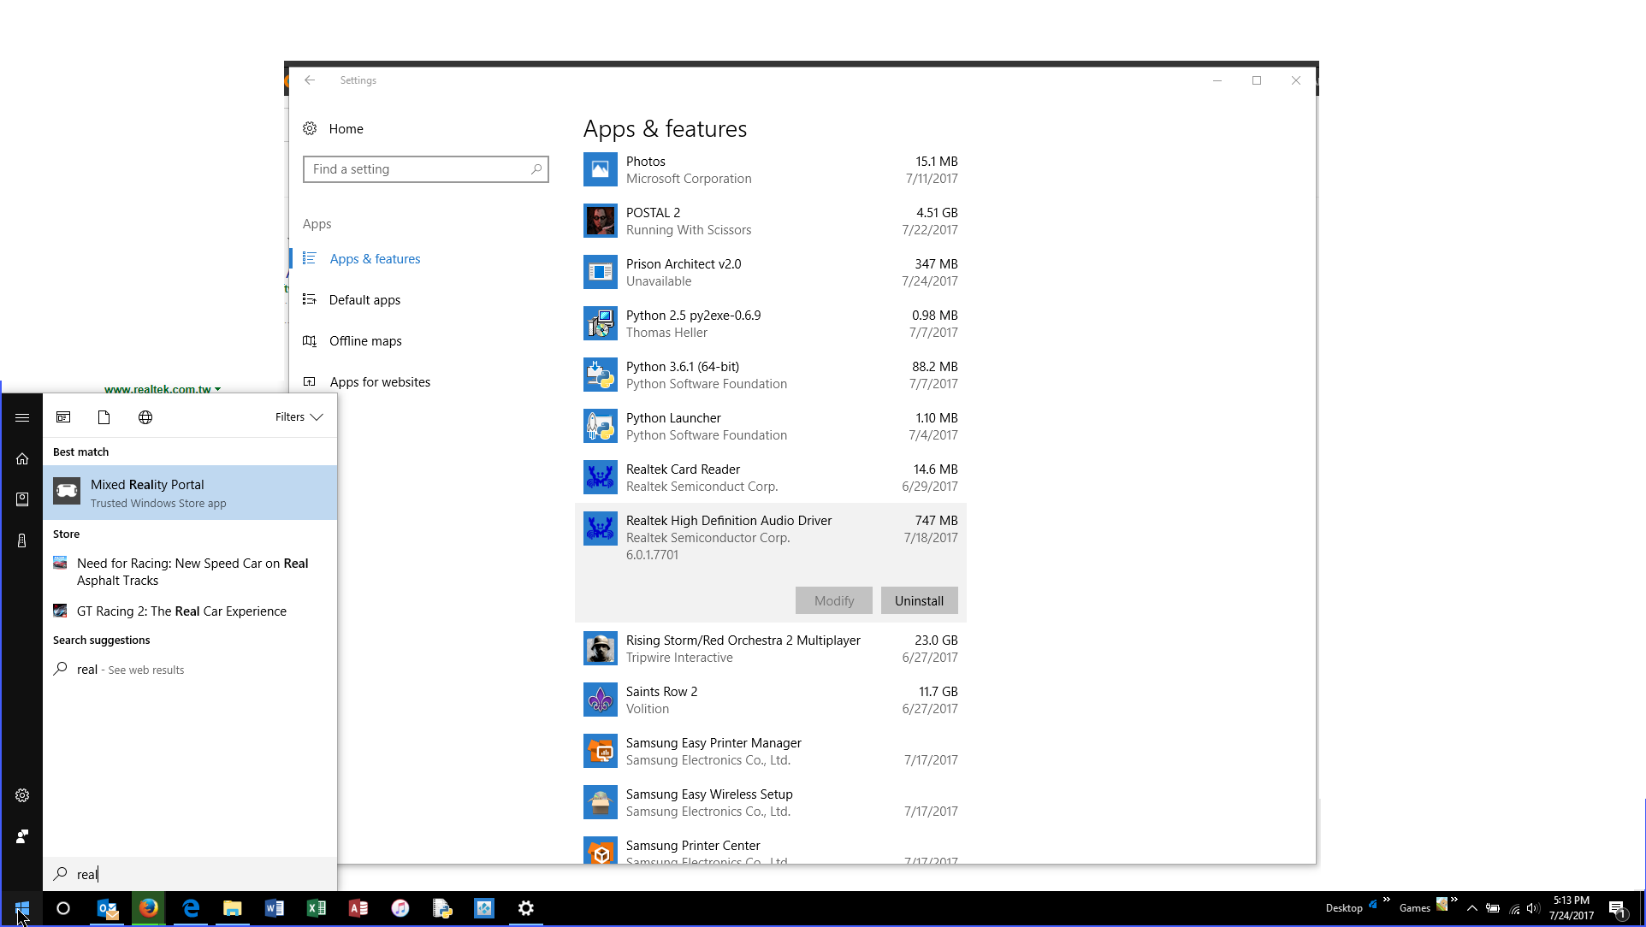Open the network icon in system tray
The image size is (1646, 927).
(1514, 908)
